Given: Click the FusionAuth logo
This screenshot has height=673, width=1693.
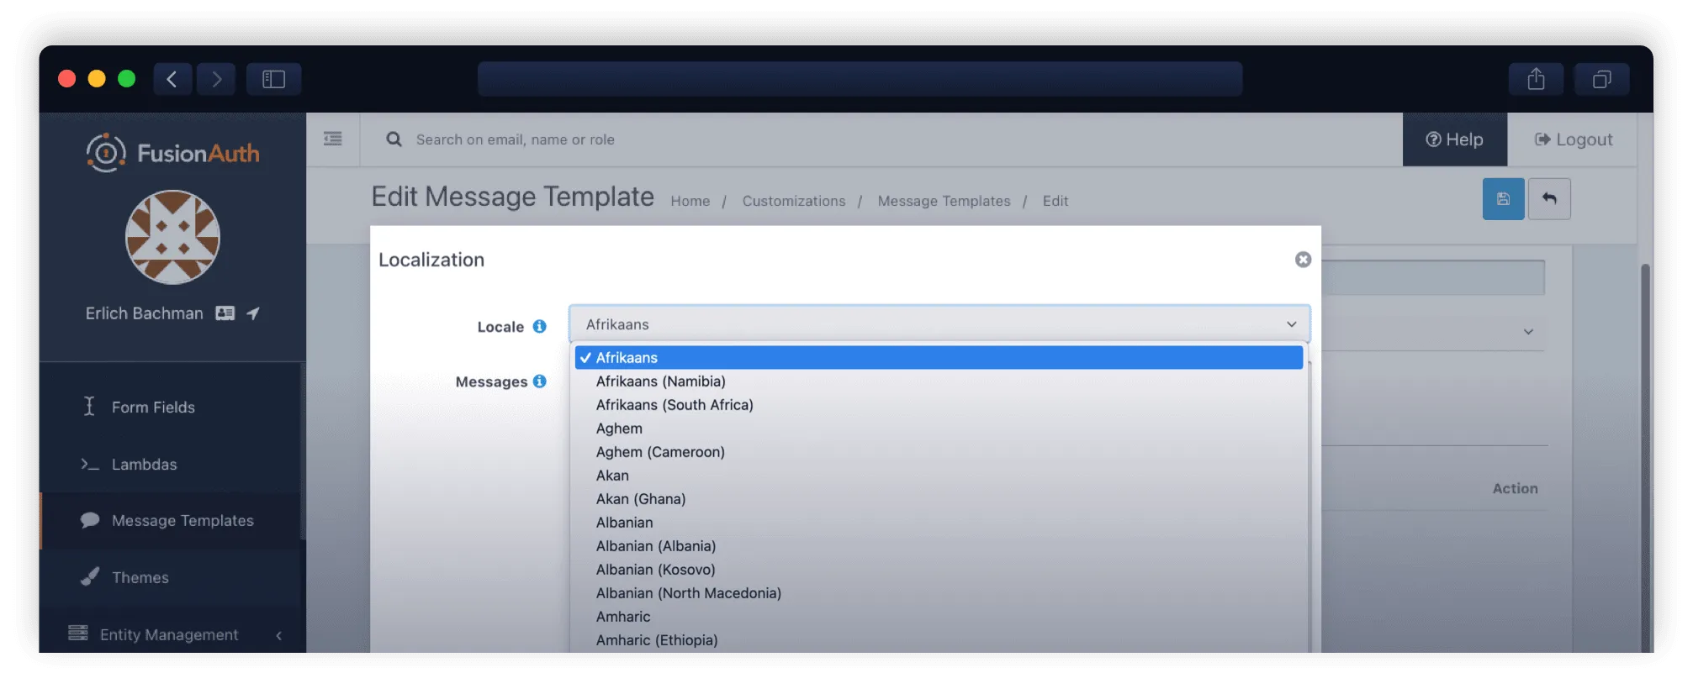Looking at the screenshot, I should coord(173,153).
